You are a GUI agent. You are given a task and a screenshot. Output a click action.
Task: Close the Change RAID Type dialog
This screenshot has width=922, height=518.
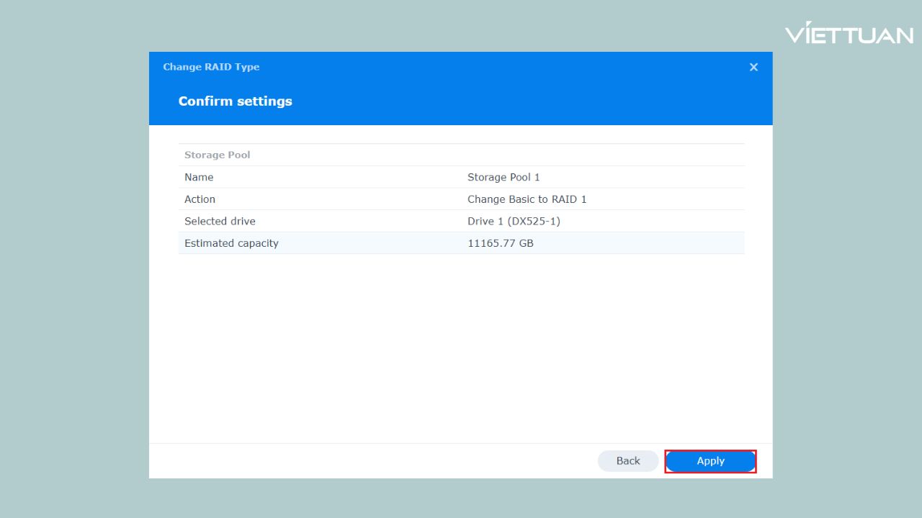(753, 67)
